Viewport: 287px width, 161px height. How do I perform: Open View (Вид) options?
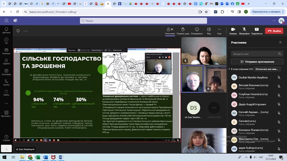coord(209,31)
